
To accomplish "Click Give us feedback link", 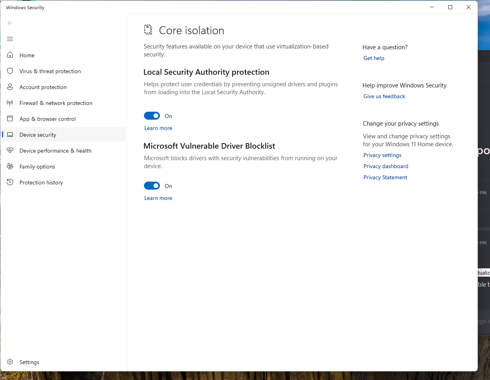I will tap(384, 97).
